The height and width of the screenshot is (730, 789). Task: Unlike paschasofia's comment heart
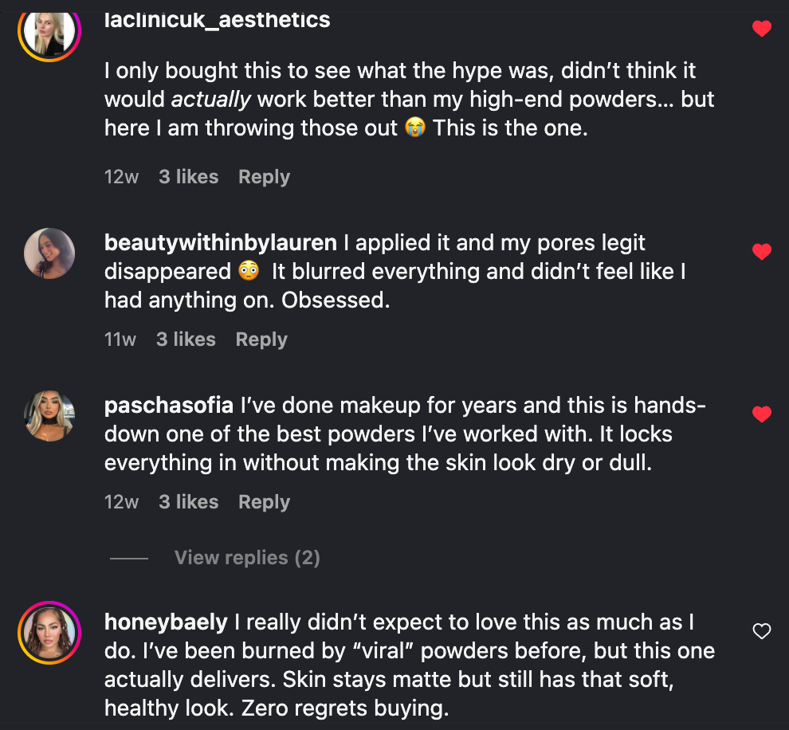point(762,414)
